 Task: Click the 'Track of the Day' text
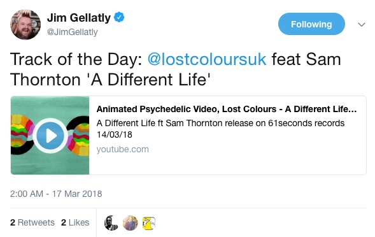[76, 59]
